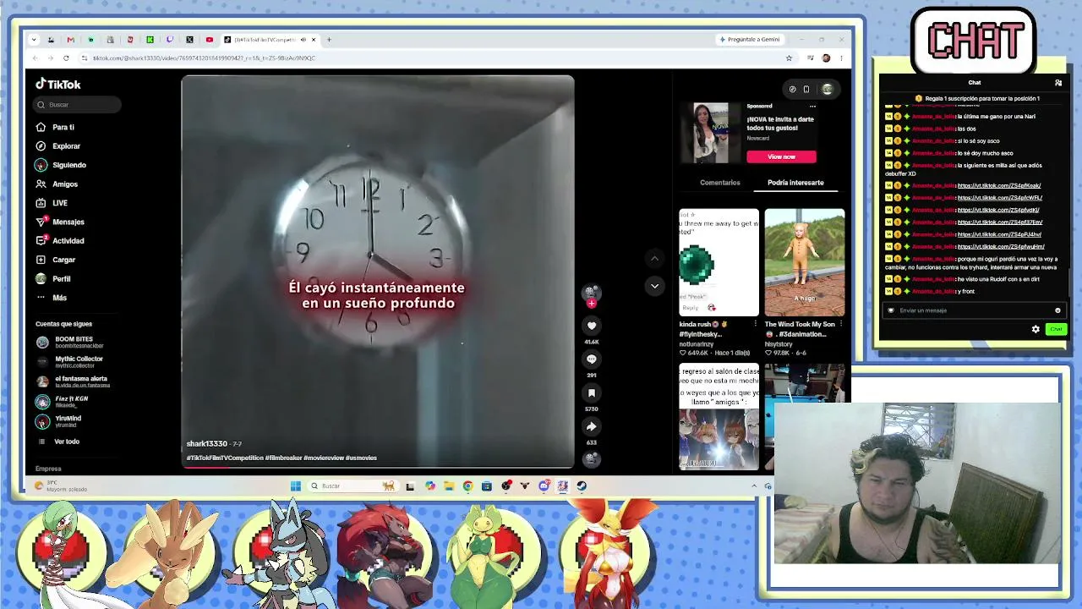This screenshot has height=609, width=1082.
Task: Open the profile avatar in the TikTok header
Action: 828,89
